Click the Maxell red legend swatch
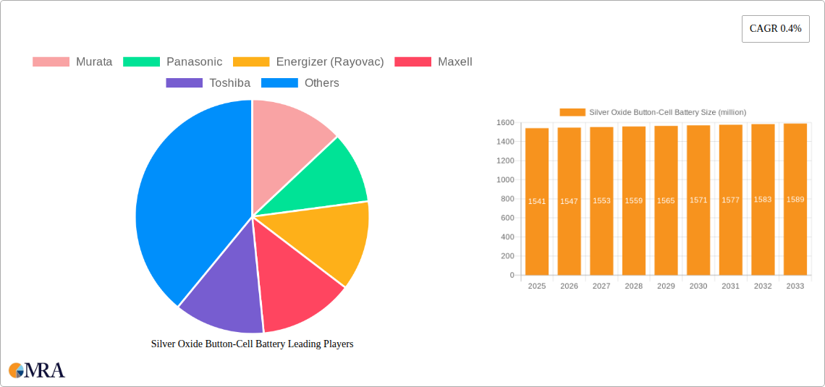The width and height of the screenshot is (825, 387). (x=413, y=62)
